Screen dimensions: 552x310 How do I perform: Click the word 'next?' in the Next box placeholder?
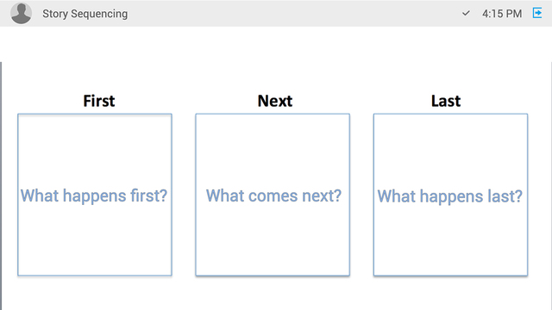point(322,196)
